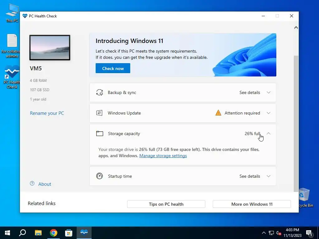Click the scrollbar up arrow

coord(296,28)
